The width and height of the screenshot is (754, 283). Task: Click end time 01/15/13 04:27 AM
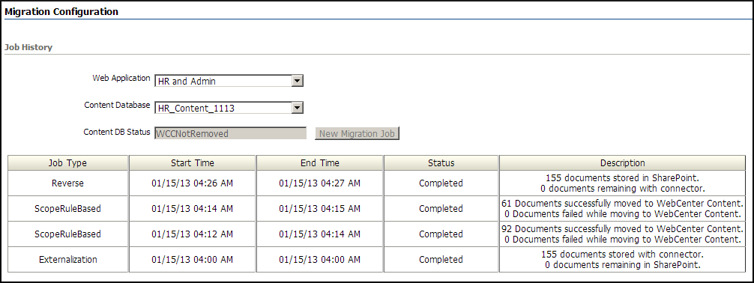coord(320,183)
